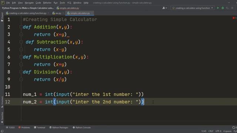Image resolution: width=237 pixels, height=133 pixels.
Task: Click the fold end marker on line 5
Action: pos(21,50)
